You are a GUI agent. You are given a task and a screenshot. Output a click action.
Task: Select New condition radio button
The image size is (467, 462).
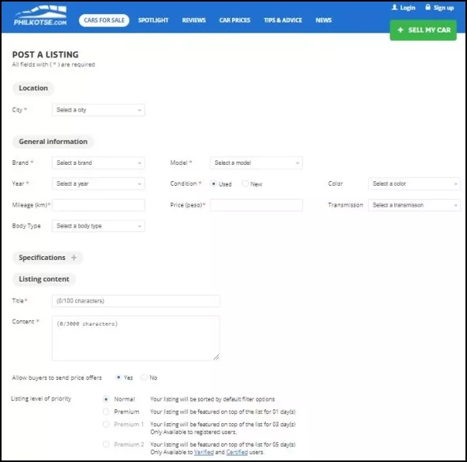245,183
